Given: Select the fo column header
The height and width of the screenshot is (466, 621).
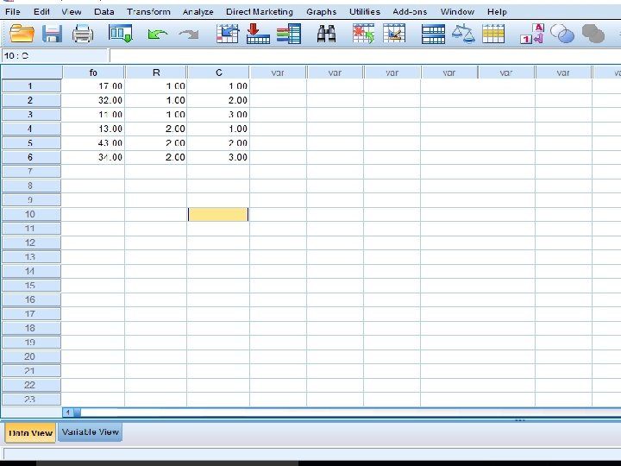Looking at the screenshot, I should (93, 72).
